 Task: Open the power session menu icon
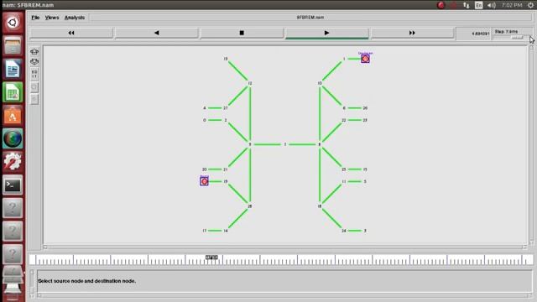click(530, 5)
